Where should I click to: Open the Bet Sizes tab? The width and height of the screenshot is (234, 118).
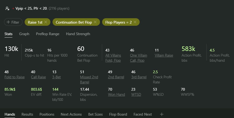[x=95, y=114]
